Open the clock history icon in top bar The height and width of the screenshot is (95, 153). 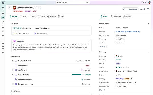coord(143,2)
